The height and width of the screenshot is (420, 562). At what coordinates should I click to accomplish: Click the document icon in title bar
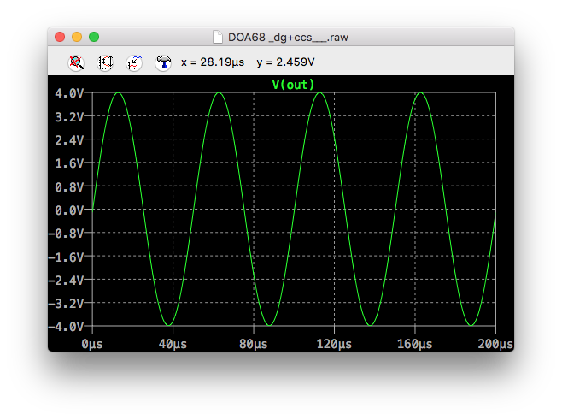[x=218, y=37]
